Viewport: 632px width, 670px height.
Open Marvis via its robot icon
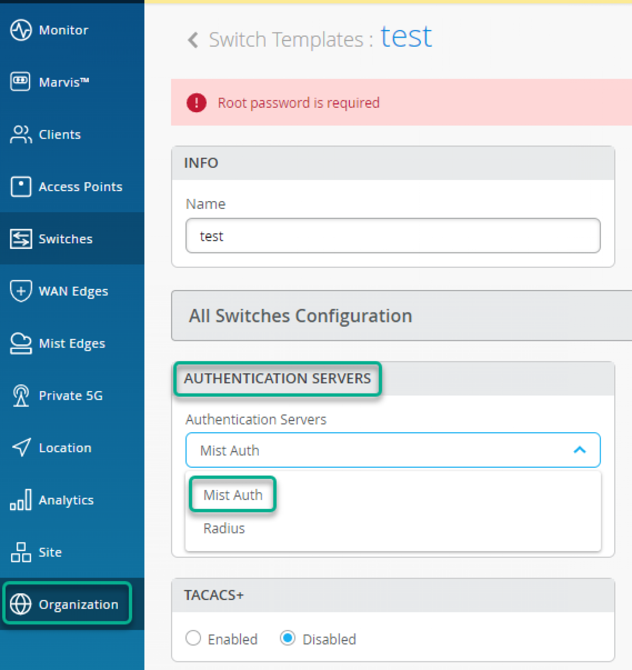pos(20,81)
